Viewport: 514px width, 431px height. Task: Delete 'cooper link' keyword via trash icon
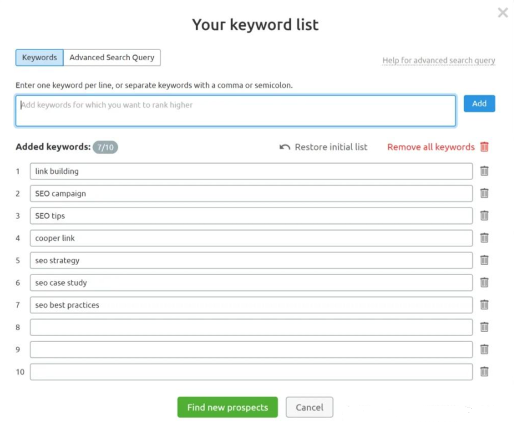tap(484, 238)
